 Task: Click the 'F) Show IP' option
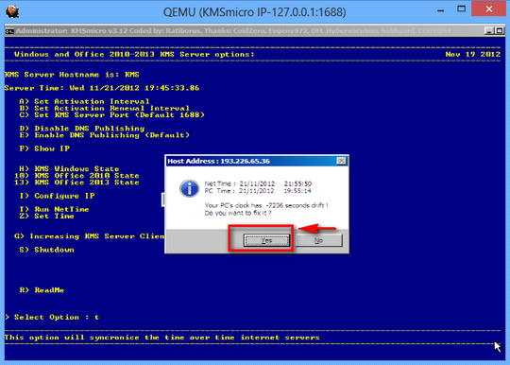(44, 148)
